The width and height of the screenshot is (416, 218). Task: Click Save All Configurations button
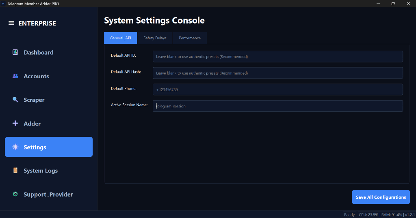[x=381, y=197]
